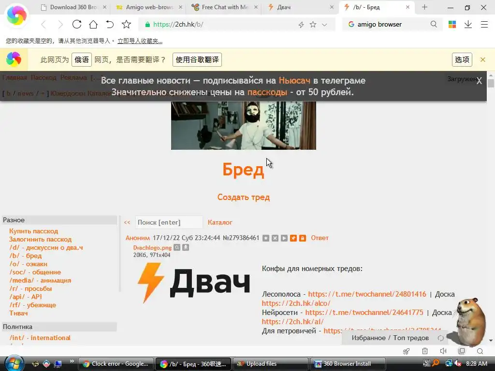Click Избранное / Топ тредов panel
Image resolution: width=495 pixels, height=371 pixels.
pos(390,338)
